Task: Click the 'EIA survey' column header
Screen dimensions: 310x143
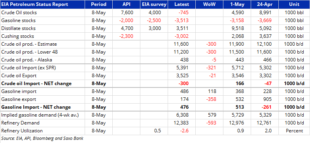Action: [x=154, y=5]
